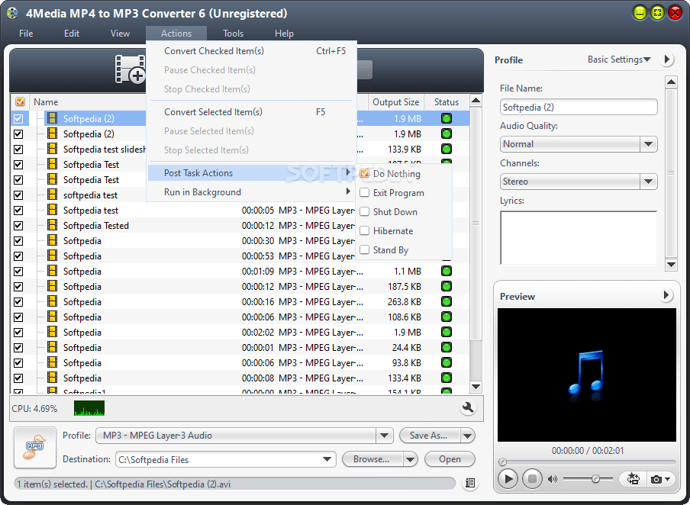This screenshot has width=690, height=505.
Task: Open the Basic Settings dropdown
Action: 619,60
